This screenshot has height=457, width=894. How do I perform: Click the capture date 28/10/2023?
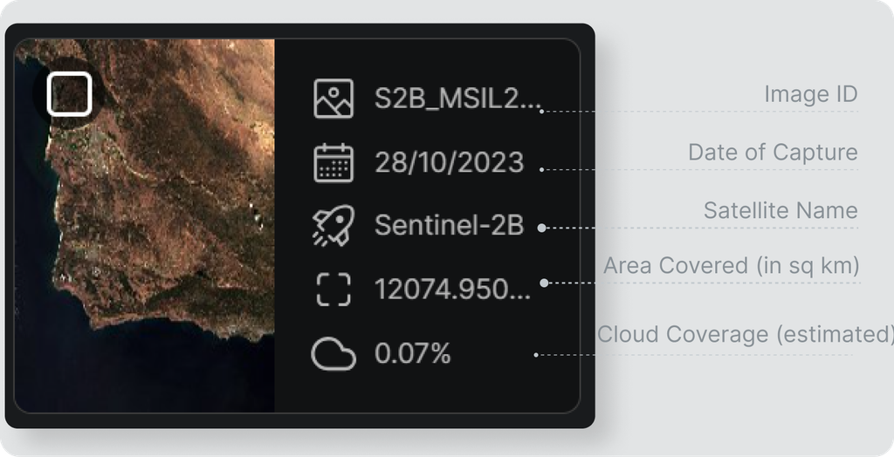450,163
